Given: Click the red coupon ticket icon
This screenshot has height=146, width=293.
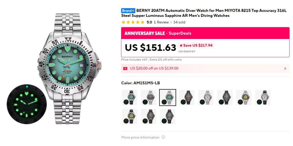Looking at the screenshot, I should pos(125,68).
